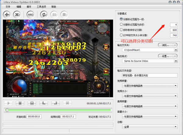Click the conversion progress bar below time fields

point(58,125)
